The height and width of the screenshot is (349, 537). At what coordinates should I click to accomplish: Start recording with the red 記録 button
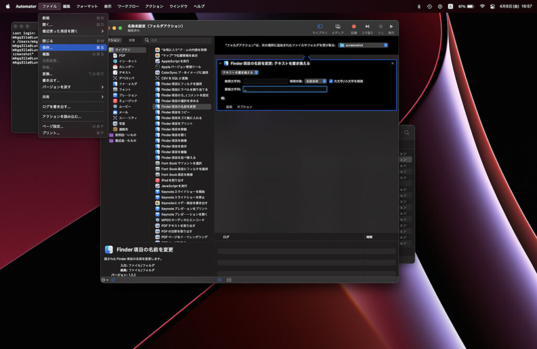pos(354,26)
